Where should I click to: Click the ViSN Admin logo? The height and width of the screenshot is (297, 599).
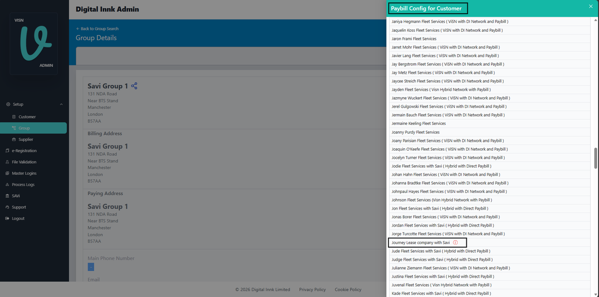[x=34, y=43]
